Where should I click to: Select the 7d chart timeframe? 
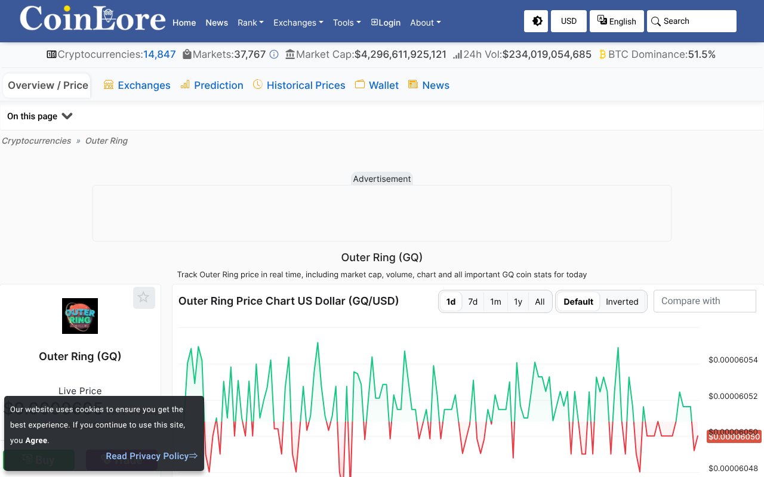click(473, 302)
